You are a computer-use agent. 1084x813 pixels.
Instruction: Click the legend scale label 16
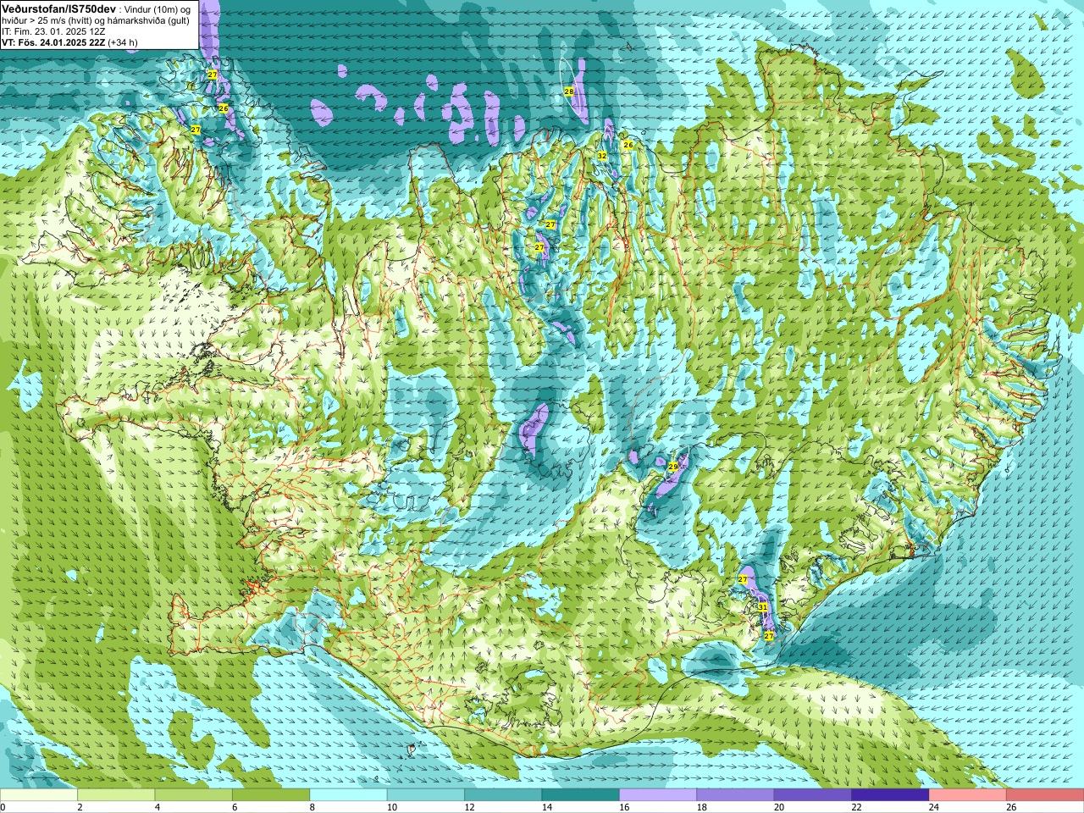[x=624, y=808]
